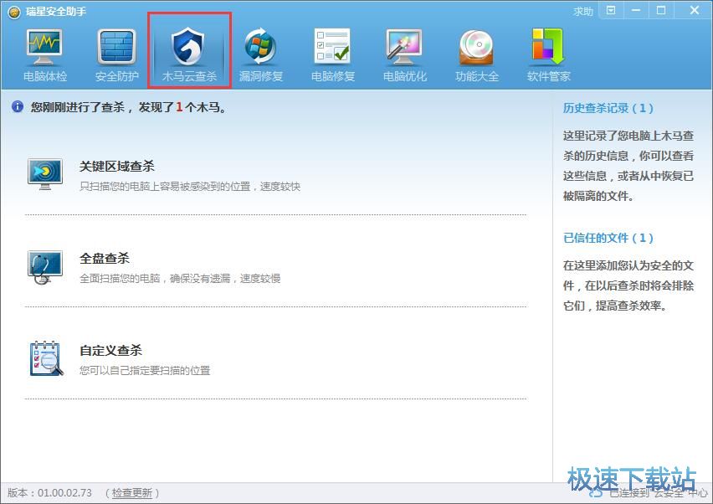This screenshot has height=504, width=713.
Task: Open 已信任的文件 (1) link
Action: (608, 238)
